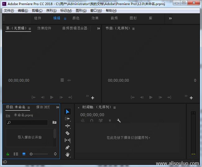
Task: Switch to 颜色 workspace
Action: pos(76,18)
